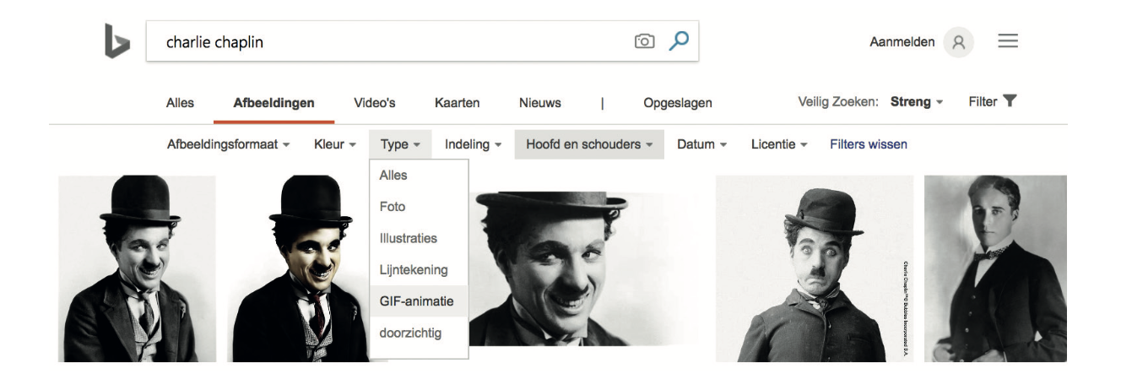Image resolution: width=1121 pixels, height=390 pixels.
Task: Select the Afbeeldingen tab
Action: (274, 103)
